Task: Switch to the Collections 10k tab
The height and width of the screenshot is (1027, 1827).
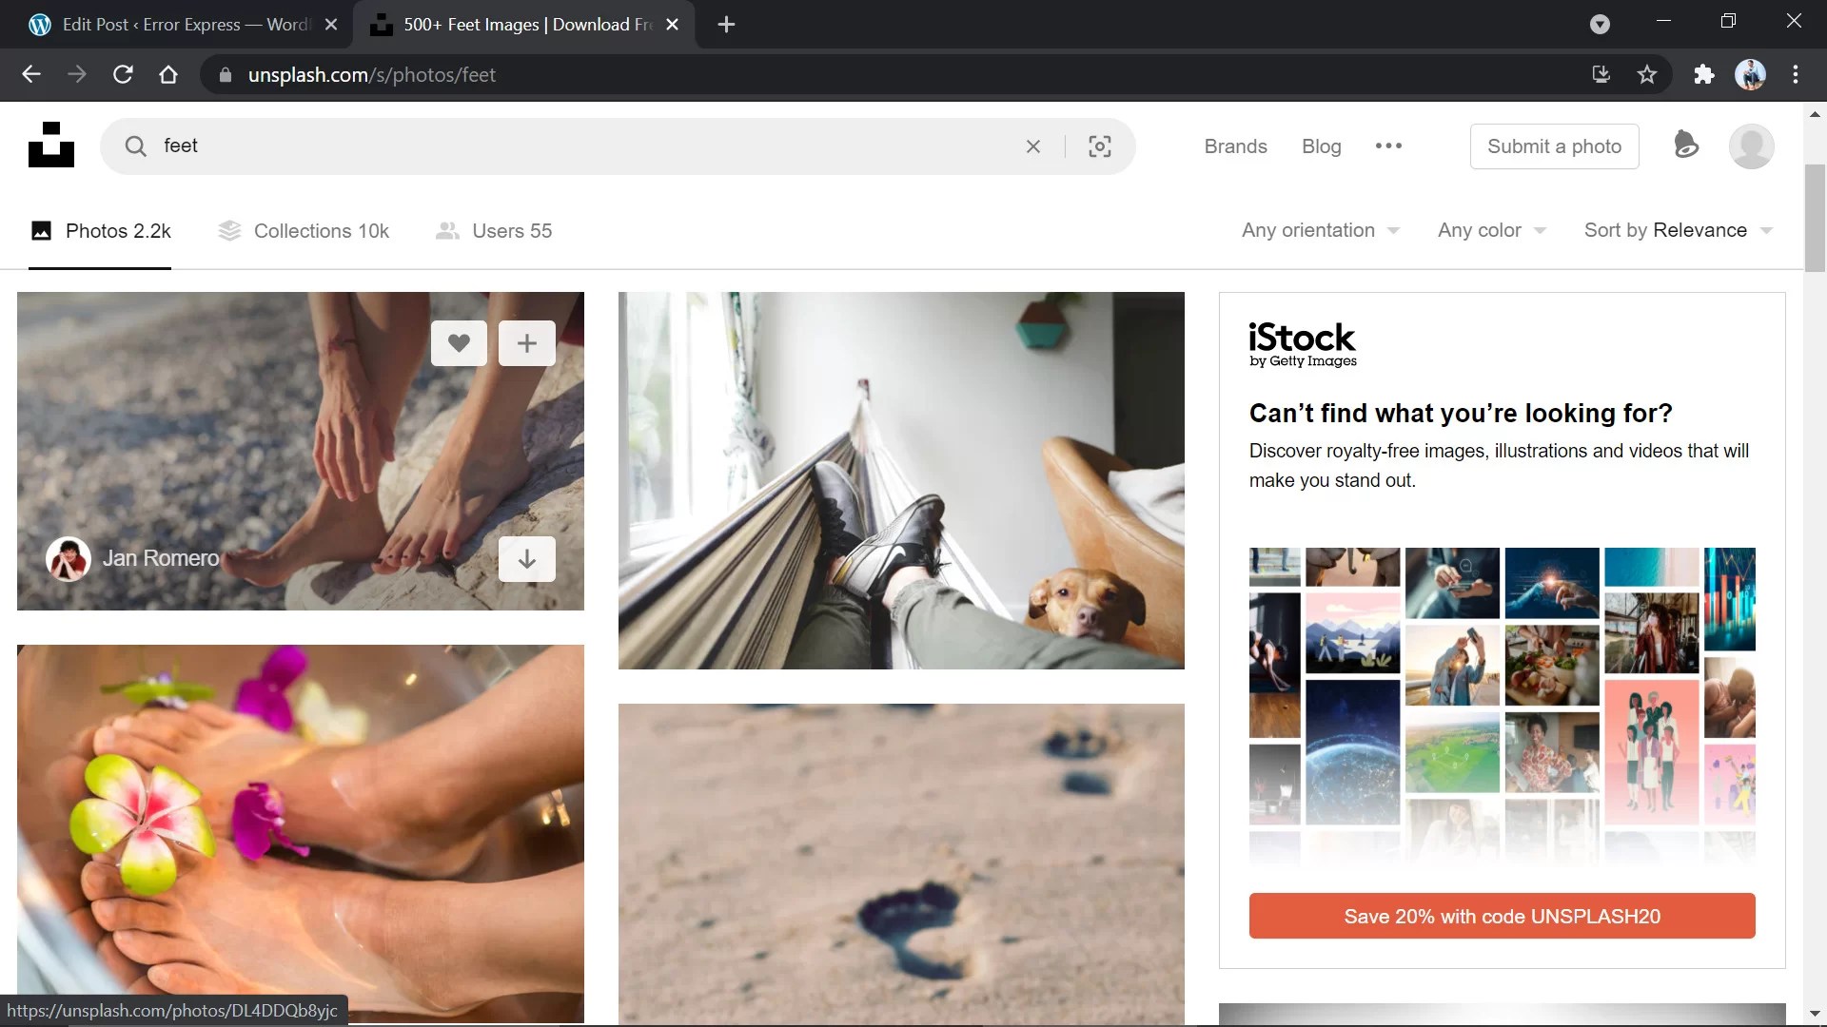Action: pos(321,230)
